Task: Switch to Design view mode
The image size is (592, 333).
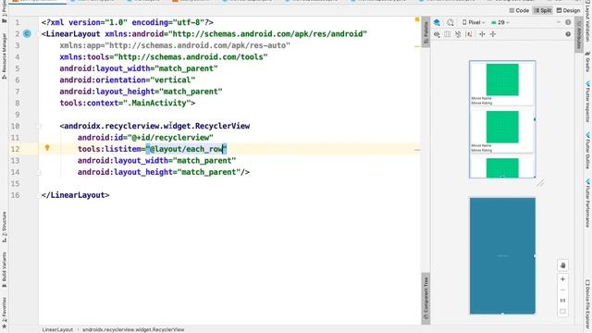Action: (568, 10)
